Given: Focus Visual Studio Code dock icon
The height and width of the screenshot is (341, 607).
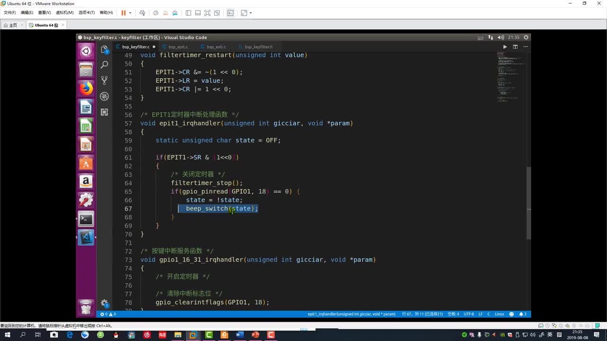Looking at the screenshot, I should (x=86, y=237).
